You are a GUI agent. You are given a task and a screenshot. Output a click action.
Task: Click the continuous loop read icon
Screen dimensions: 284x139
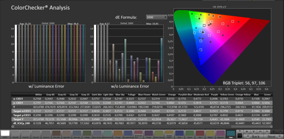click(267, 132)
